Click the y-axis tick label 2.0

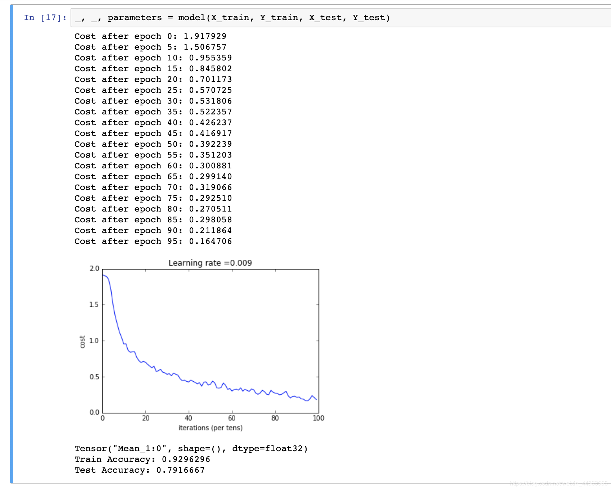point(94,268)
